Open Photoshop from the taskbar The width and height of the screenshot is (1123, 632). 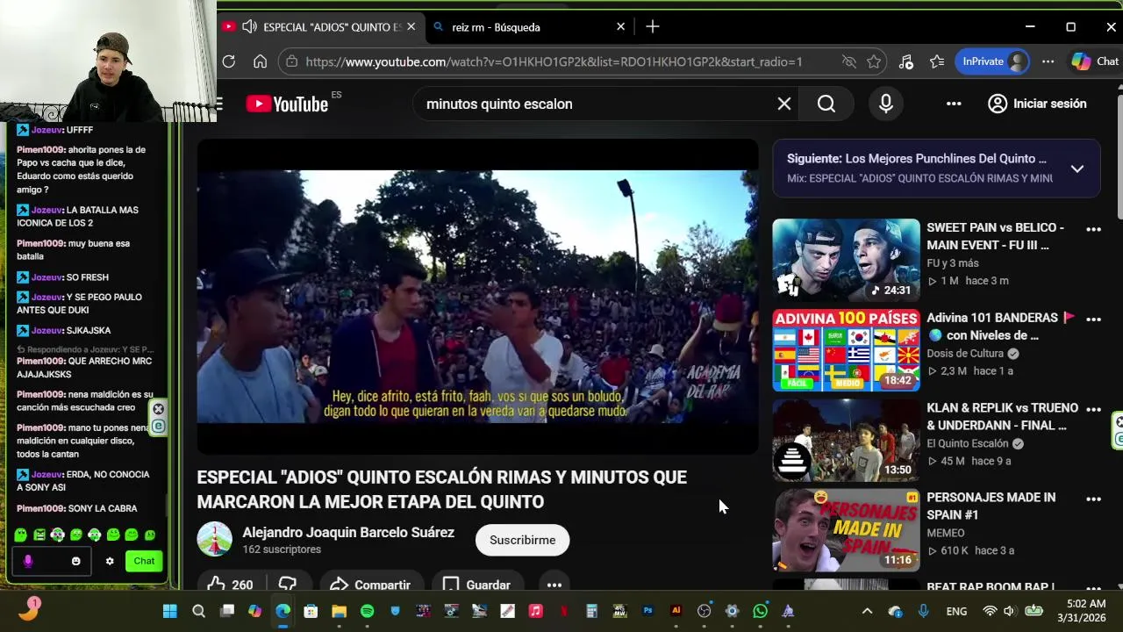[647, 611]
